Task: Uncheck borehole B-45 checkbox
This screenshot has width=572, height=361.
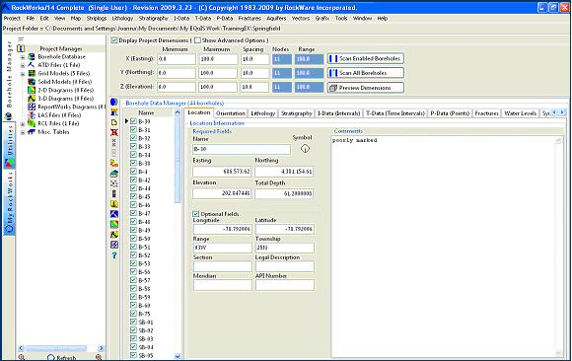Action: pos(133,196)
